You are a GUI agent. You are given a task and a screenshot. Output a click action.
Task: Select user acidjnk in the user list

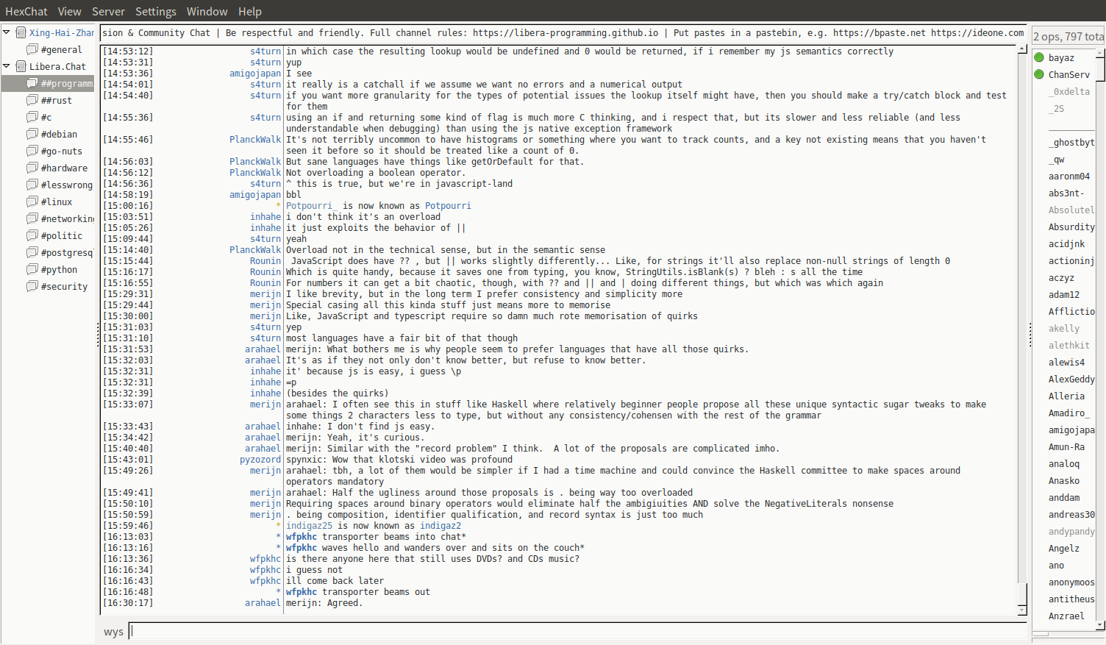[x=1066, y=243]
